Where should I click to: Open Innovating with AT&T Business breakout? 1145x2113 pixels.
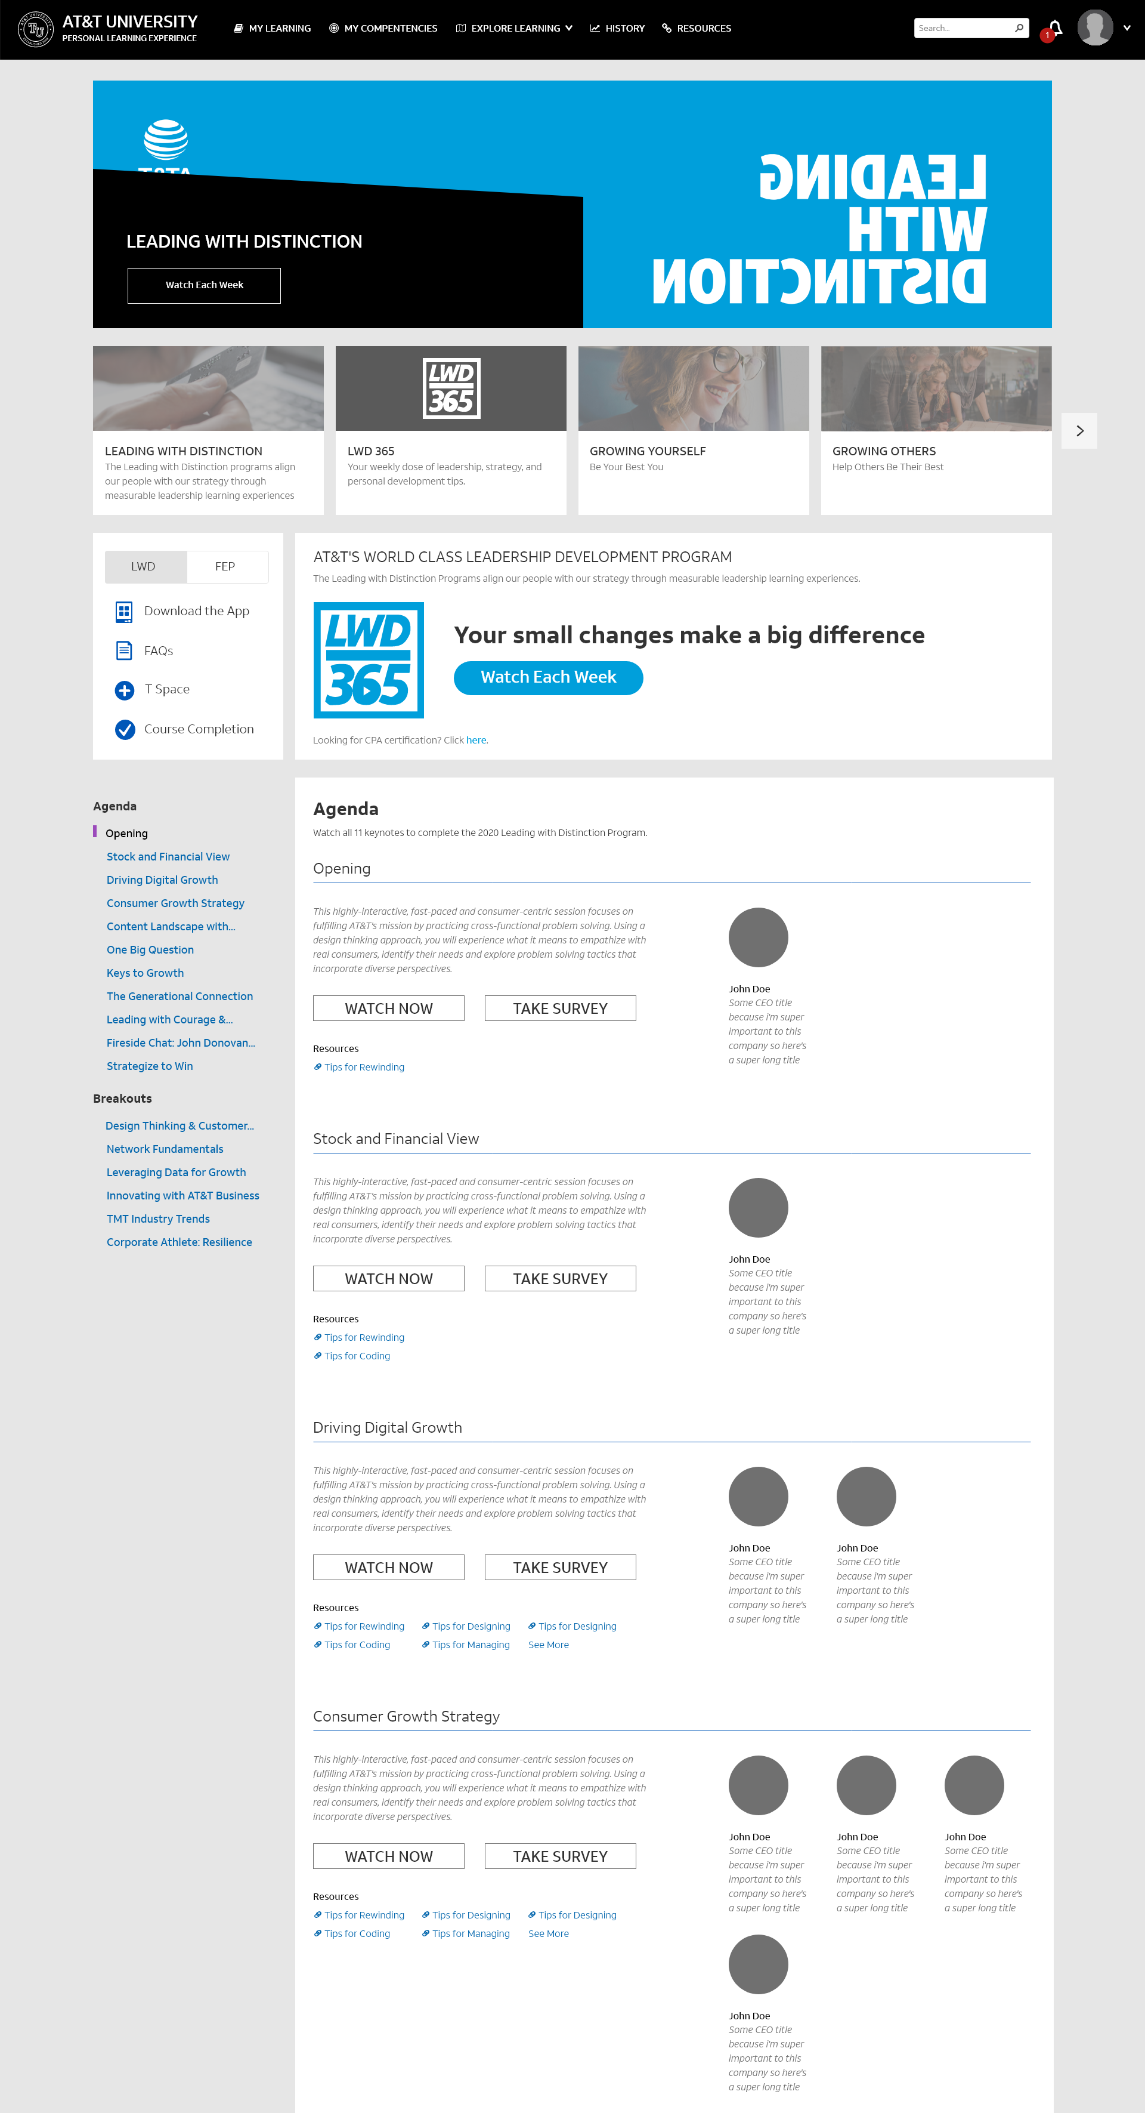[x=182, y=1196]
